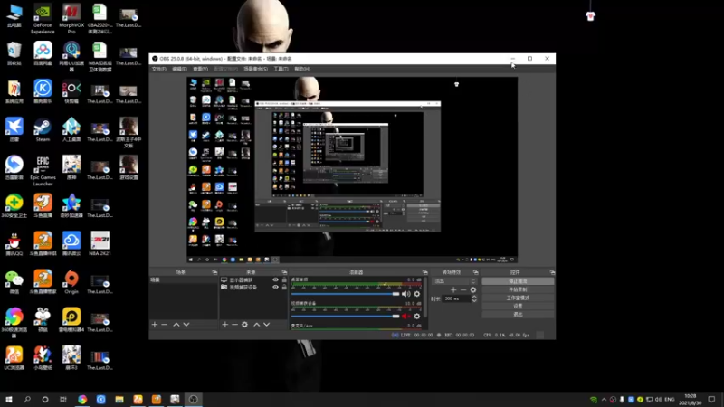The width and height of the screenshot is (724, 407).
Task: Show hidden tray icons chevron
Action: coord(604,399)
